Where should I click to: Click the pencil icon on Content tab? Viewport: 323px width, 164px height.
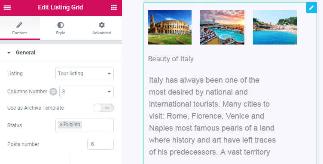pyautogui.click(x=19, y=25)
